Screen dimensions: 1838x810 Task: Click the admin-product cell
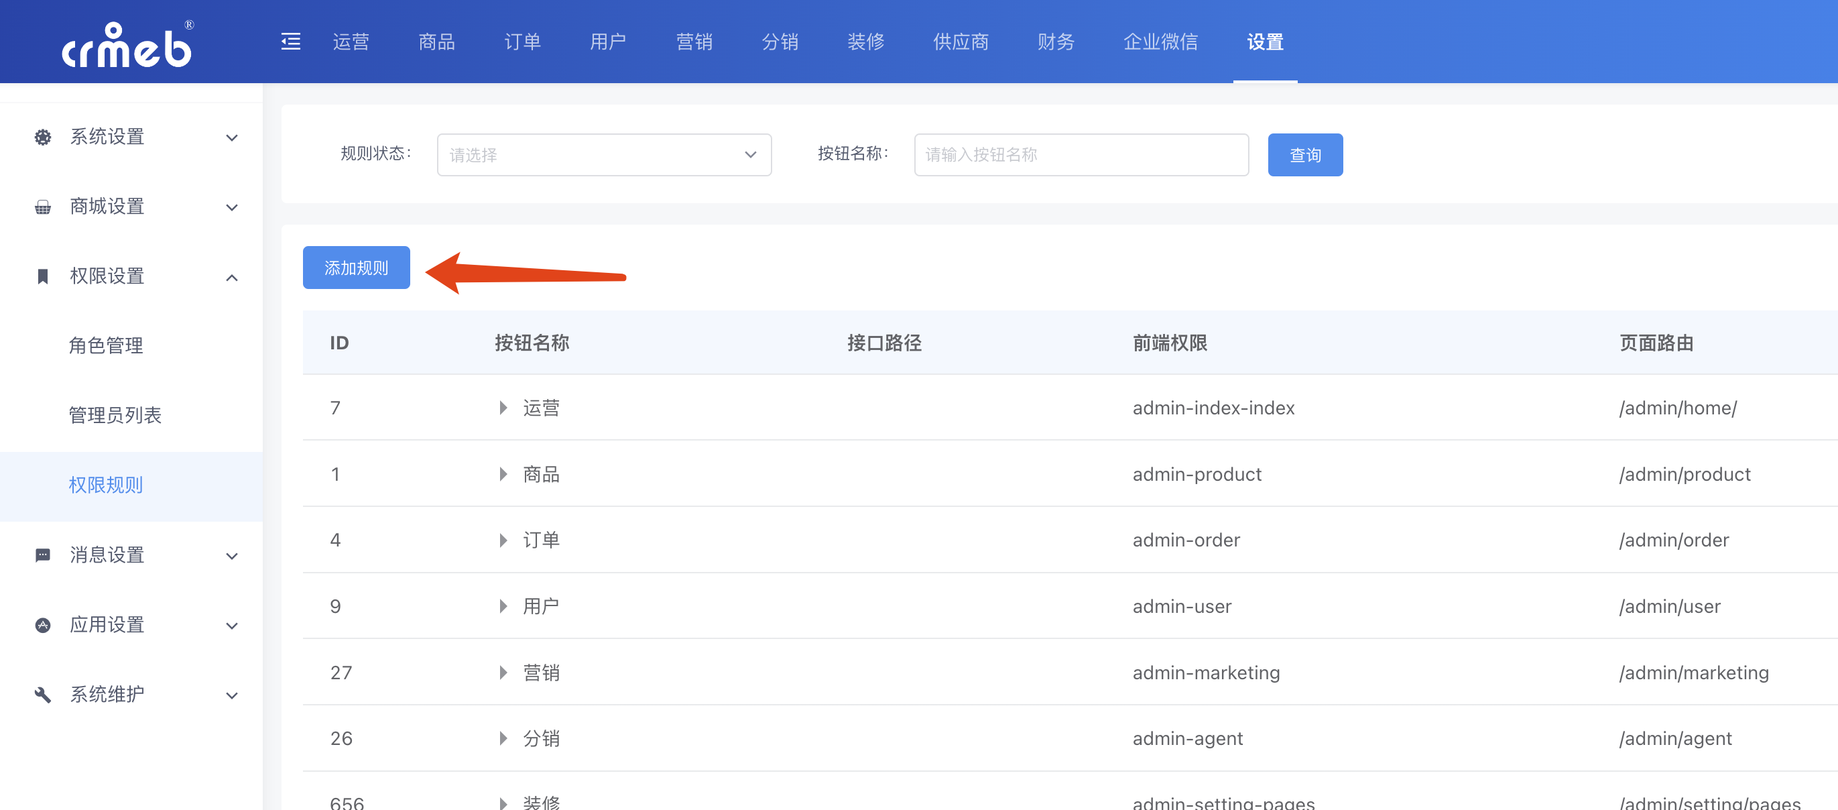[1197, 475]
